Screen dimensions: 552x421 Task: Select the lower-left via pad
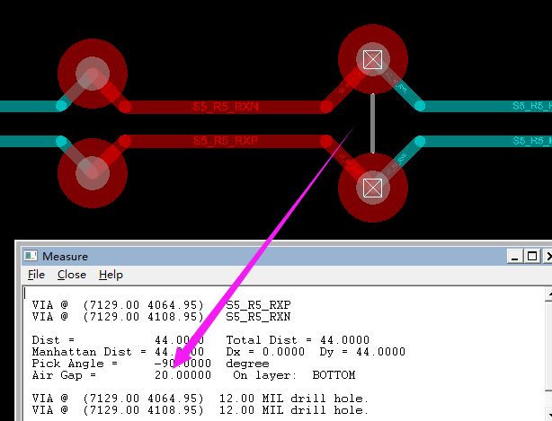(93, 173)
